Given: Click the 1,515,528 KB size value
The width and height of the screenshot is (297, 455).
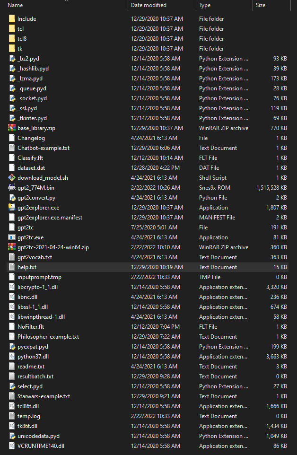Looking at the screenshot, I should (x=272, y=188).
